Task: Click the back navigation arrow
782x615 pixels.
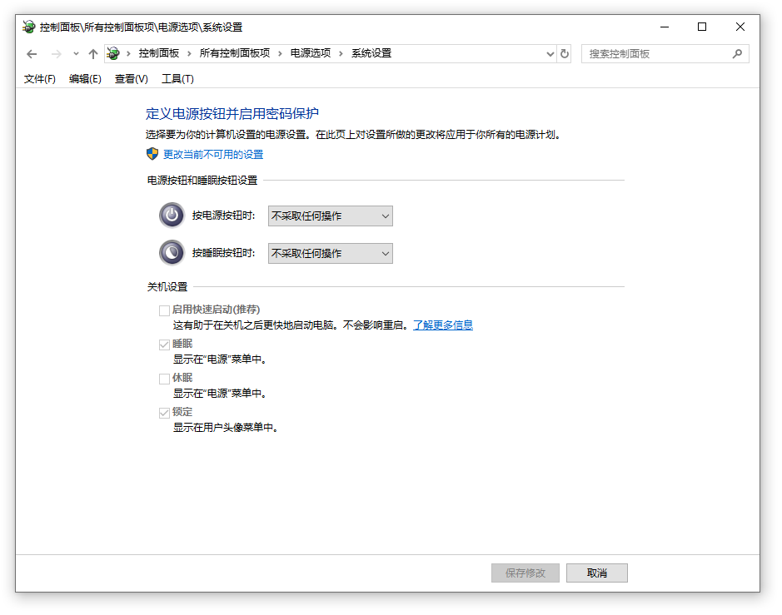Action: point(32,54)
